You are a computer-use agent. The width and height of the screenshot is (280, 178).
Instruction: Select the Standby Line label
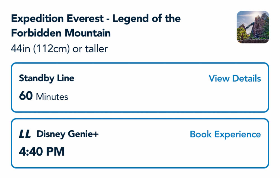tap(46, 78)
